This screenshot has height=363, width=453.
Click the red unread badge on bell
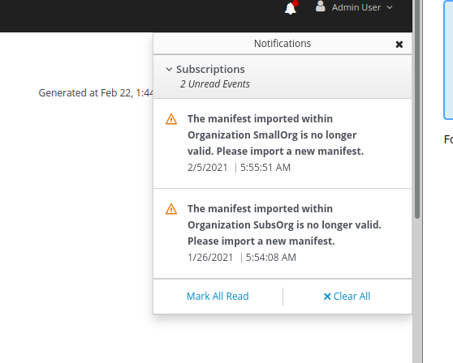pos(296,3)
